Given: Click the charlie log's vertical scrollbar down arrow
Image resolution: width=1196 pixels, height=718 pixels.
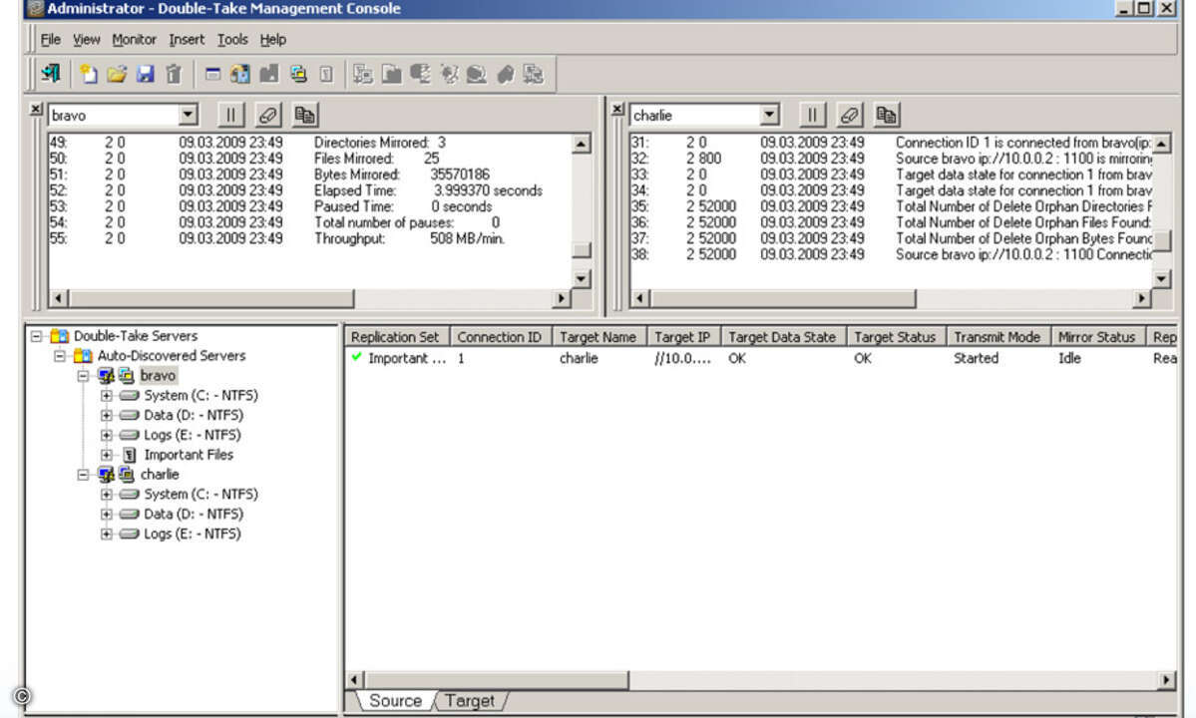Looking at the screenshot, I should 1161,279.
